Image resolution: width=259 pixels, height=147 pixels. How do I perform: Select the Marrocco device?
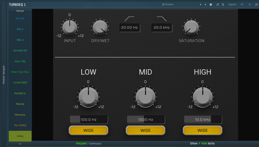(x=20, y=115)
